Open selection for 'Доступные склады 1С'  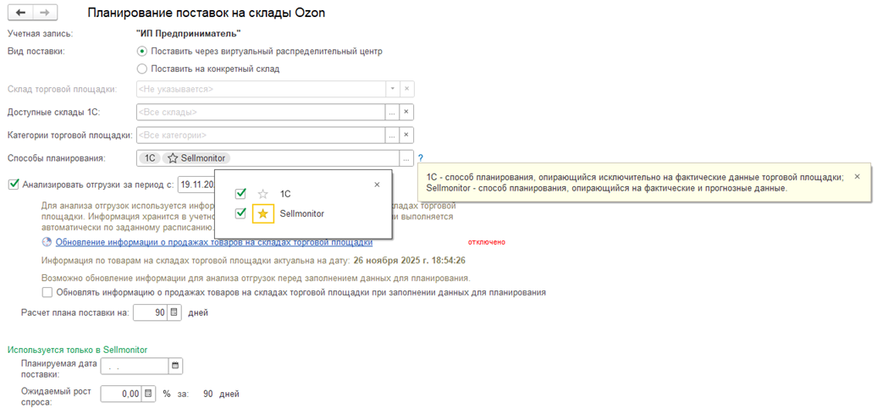pos(393,112)
